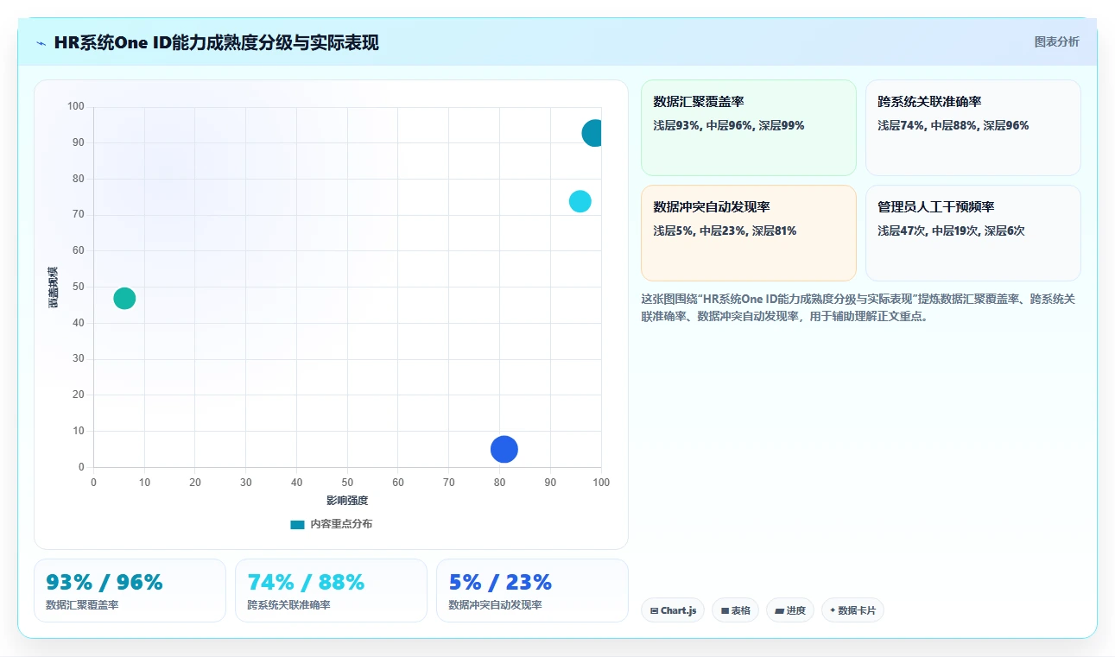Click the 数据卡片 tag

pyautogui.click(x=852, y=610)
